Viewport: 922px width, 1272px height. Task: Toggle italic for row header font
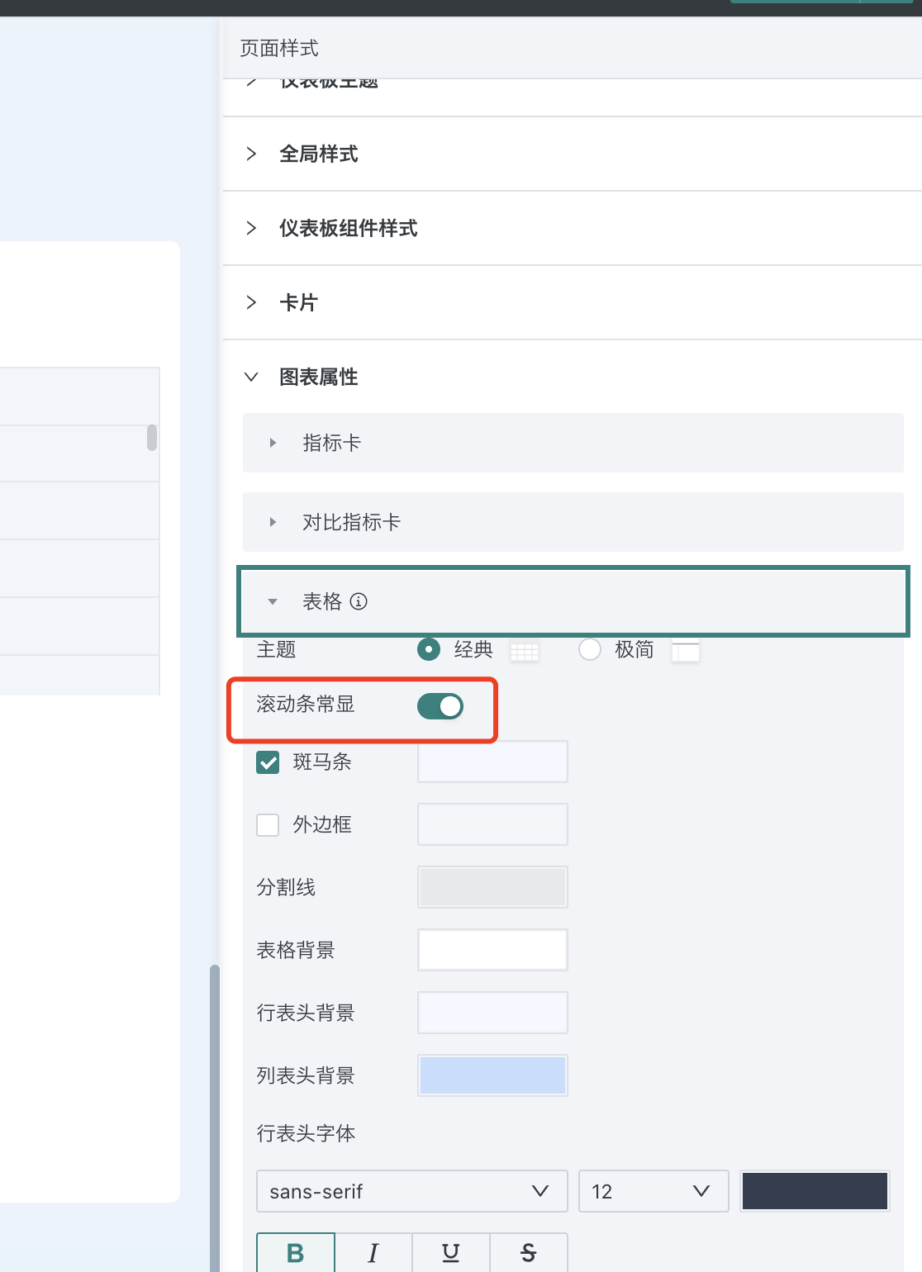373,1253
